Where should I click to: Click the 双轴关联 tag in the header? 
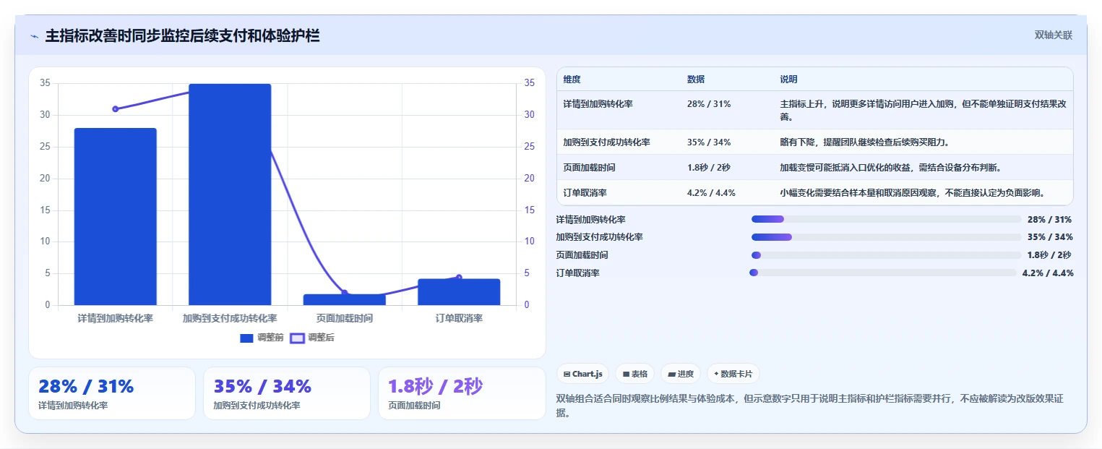[1053, 35]
